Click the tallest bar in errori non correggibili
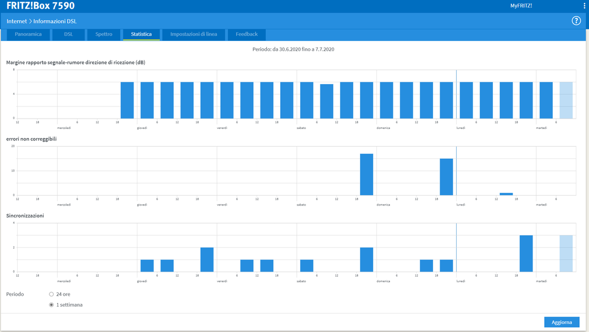The height and width of the screenshot is (332, 589). click(366, 175)
